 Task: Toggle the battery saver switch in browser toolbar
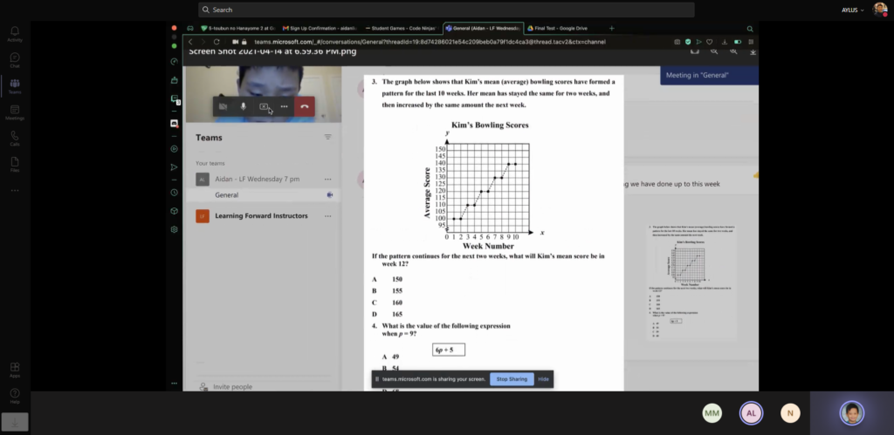click(x=738, y=42)
